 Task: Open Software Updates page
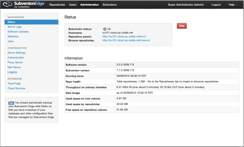tap(18, 31)
